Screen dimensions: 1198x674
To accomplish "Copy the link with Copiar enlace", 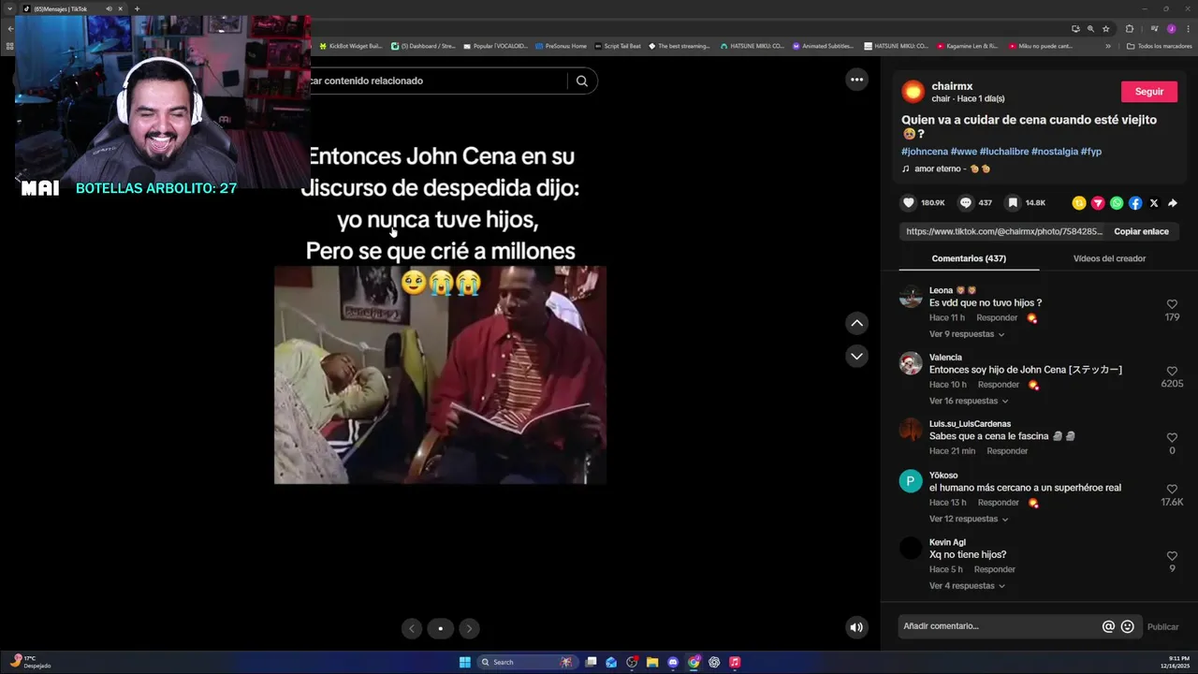I will tap(1141, 231).
